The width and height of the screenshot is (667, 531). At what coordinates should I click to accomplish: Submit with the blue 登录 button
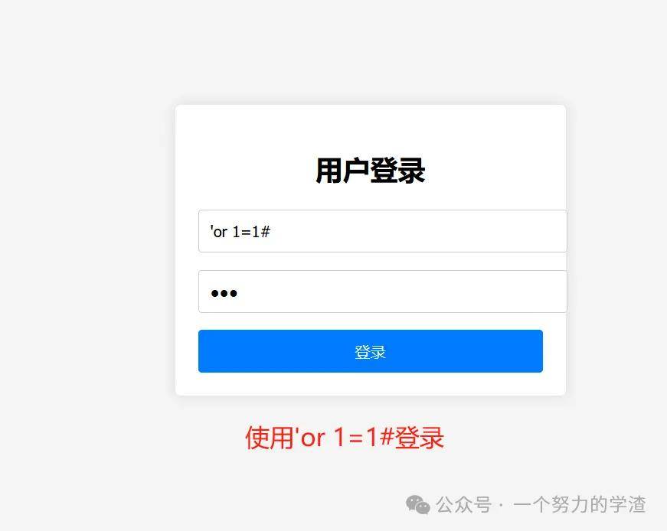371,351
